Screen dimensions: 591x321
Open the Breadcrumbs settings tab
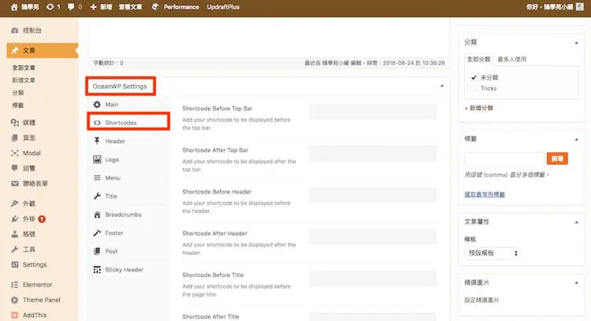tap(128, 215)
